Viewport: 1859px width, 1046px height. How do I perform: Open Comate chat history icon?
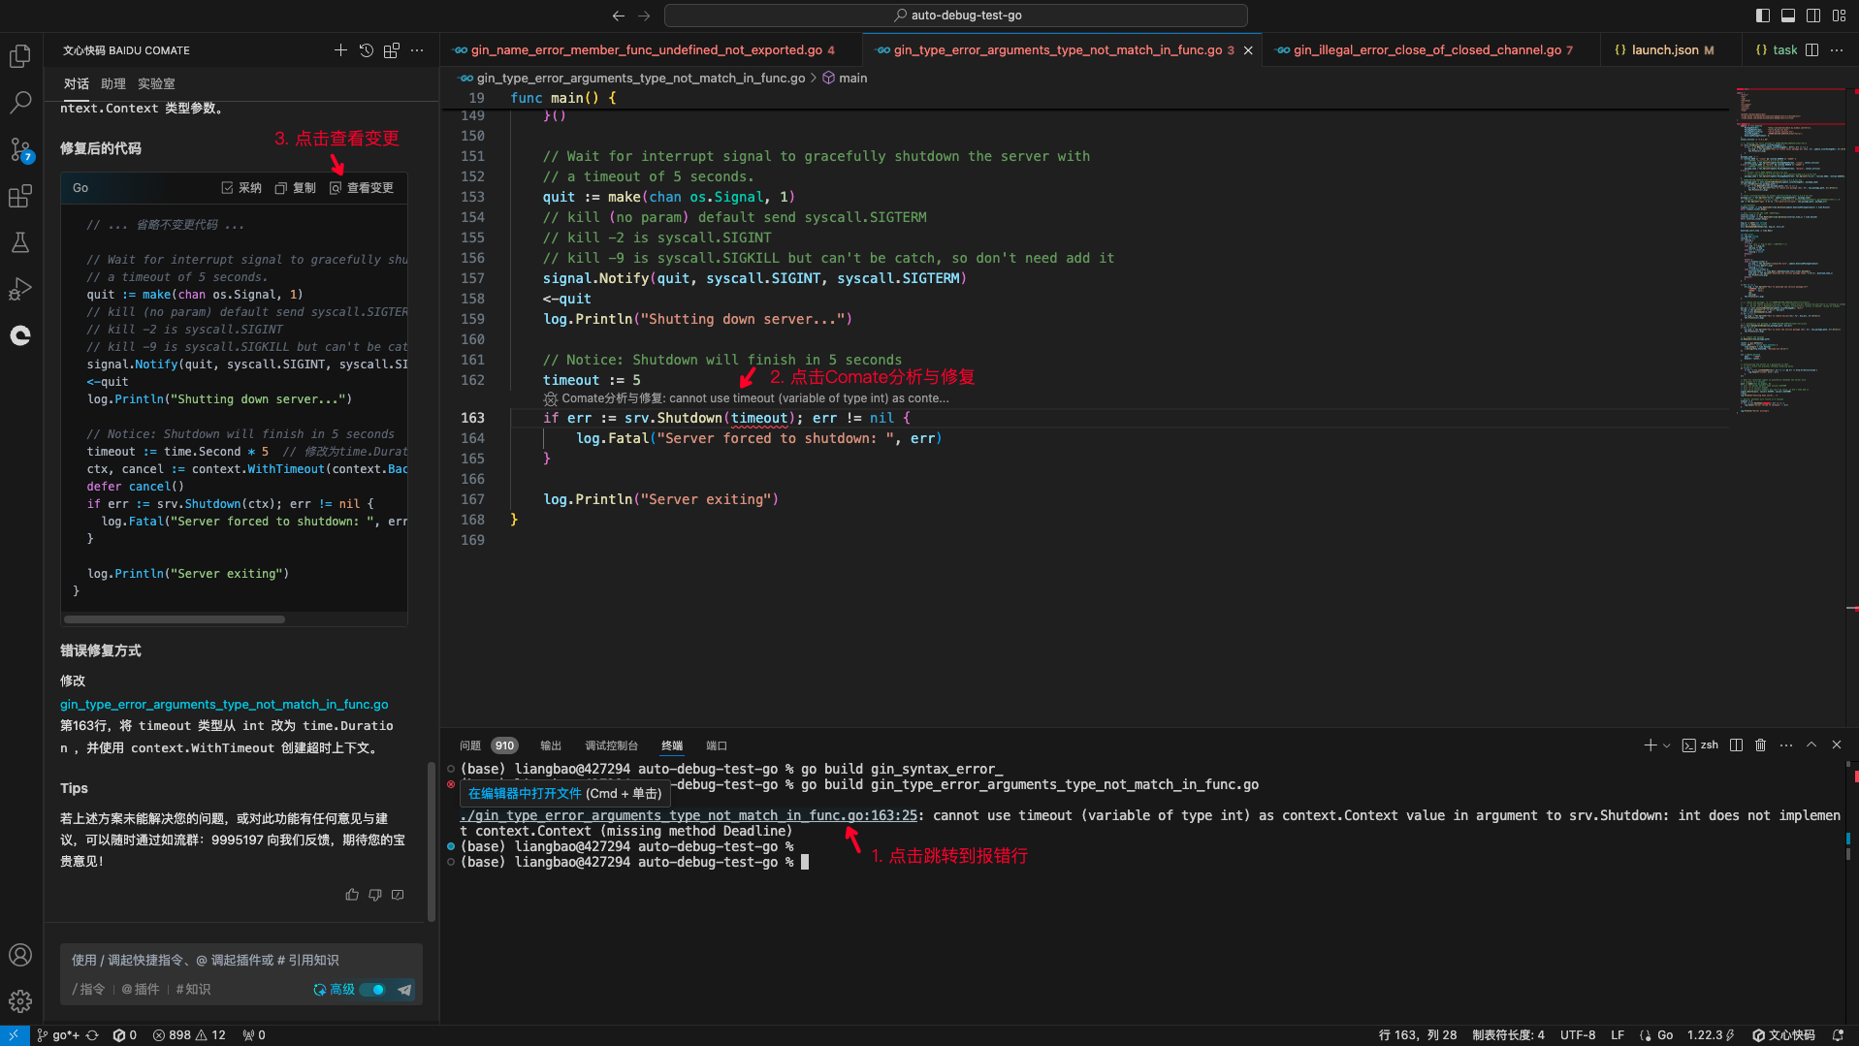tap(366, 50)
